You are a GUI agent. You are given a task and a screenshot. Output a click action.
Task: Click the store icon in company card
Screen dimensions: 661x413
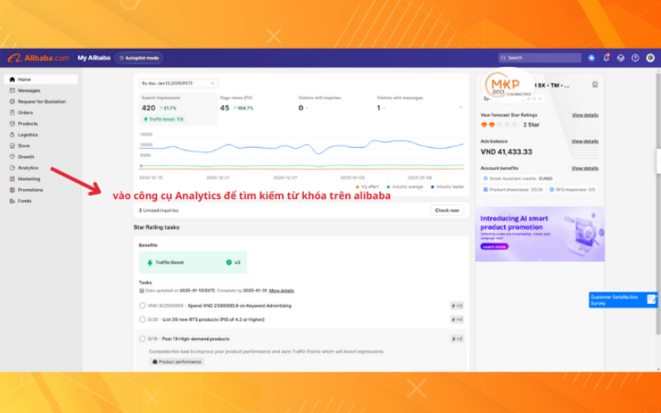click(x=595, y=85)
